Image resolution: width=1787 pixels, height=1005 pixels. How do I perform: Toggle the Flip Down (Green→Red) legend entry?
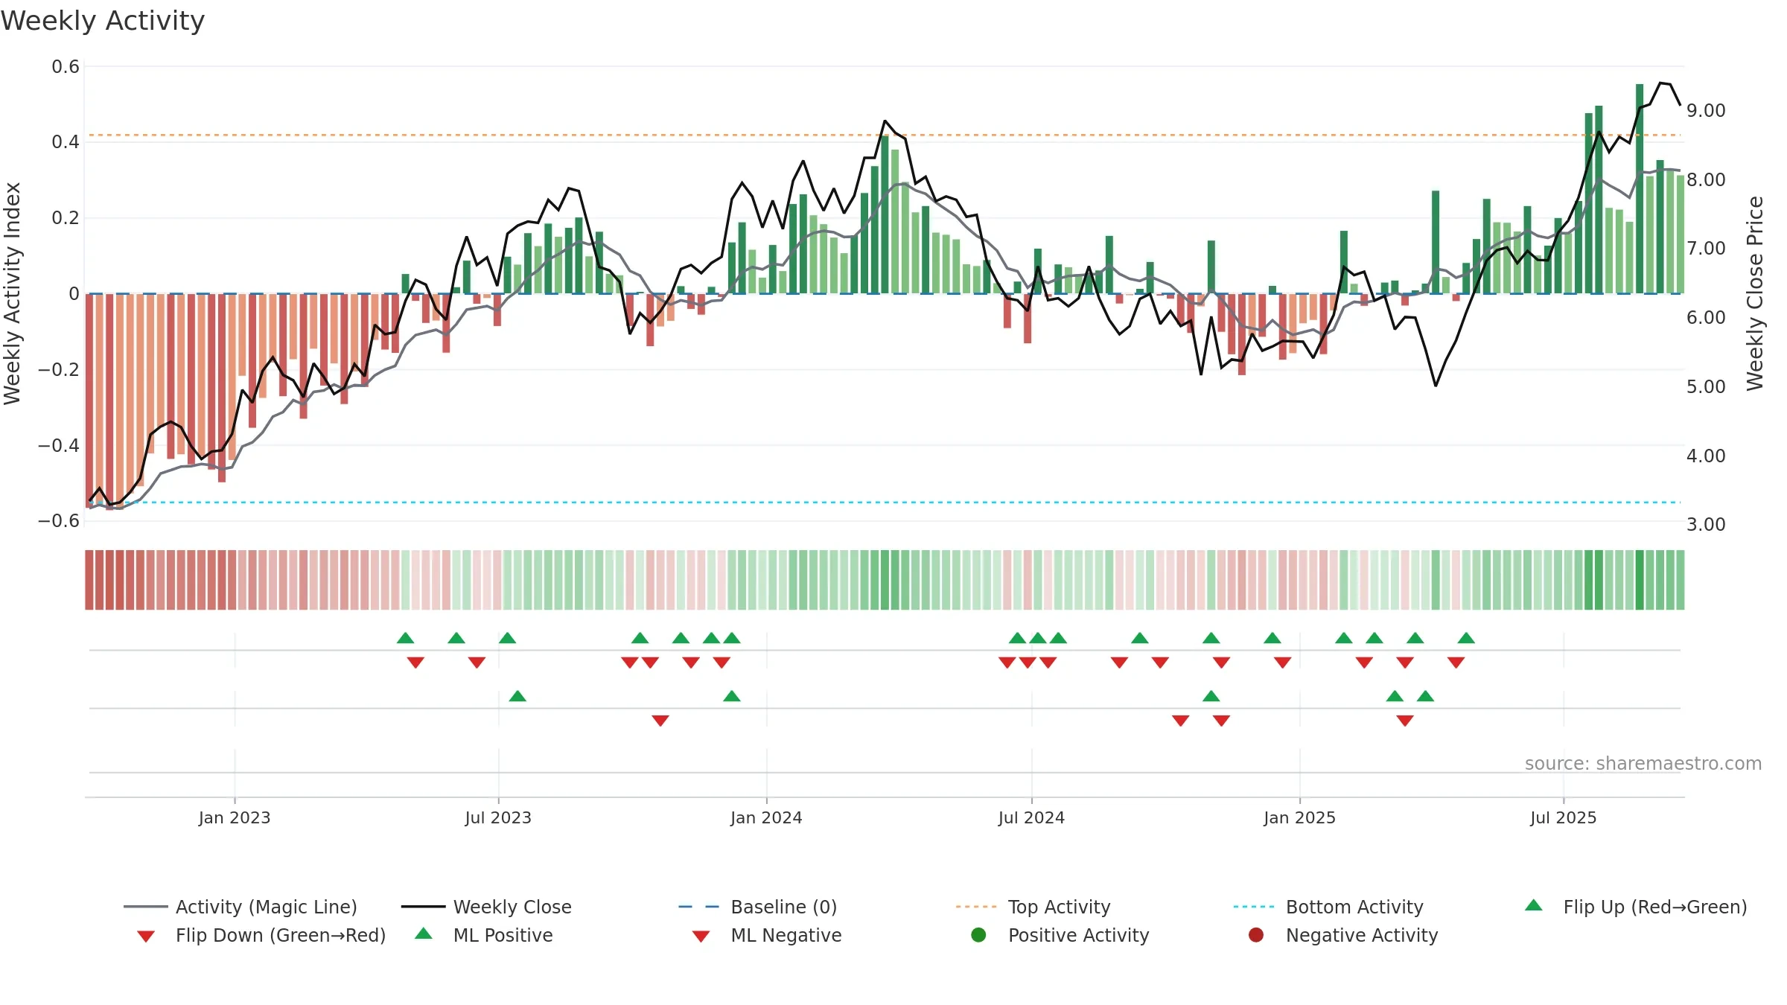(261, 935)
